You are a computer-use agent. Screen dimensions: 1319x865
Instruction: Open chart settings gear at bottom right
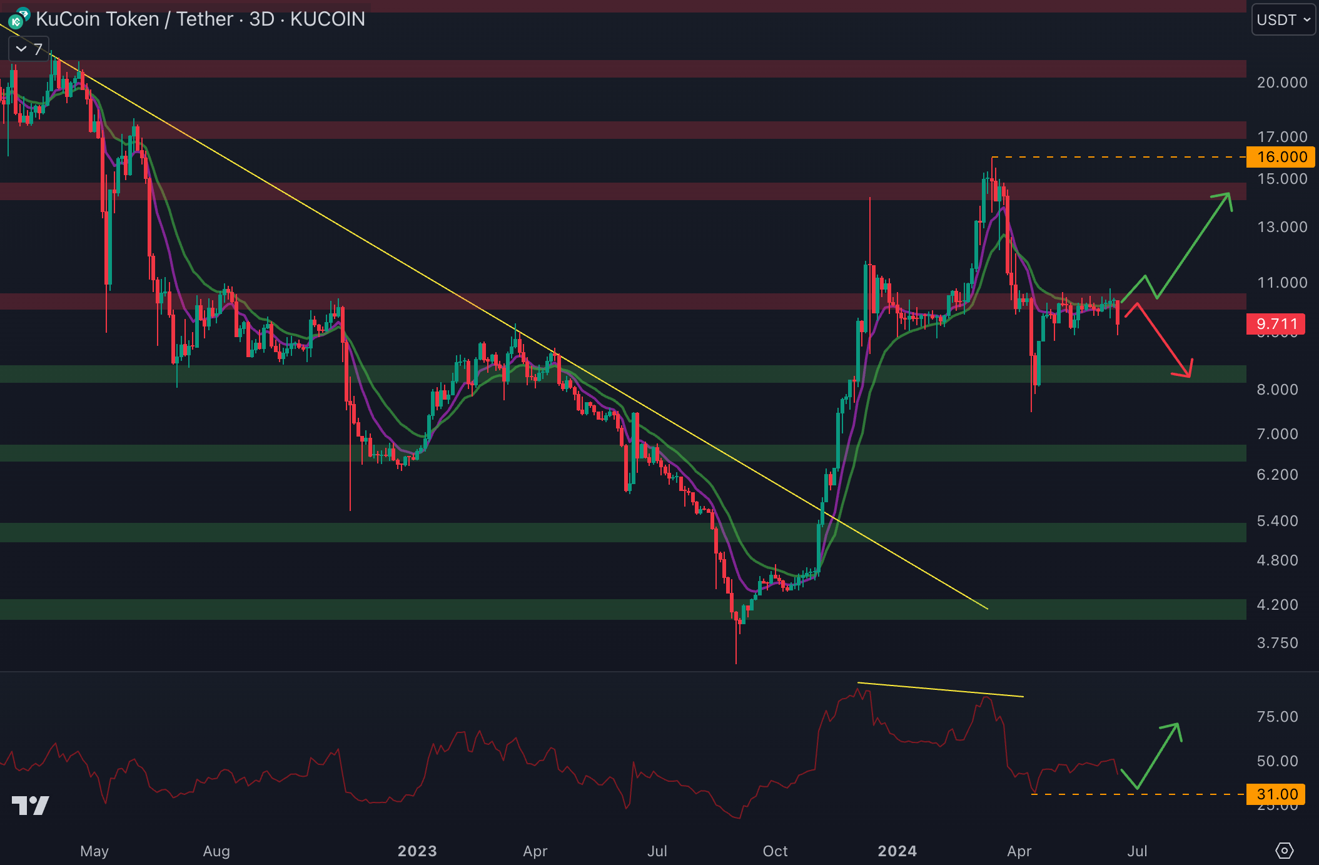1284,851
